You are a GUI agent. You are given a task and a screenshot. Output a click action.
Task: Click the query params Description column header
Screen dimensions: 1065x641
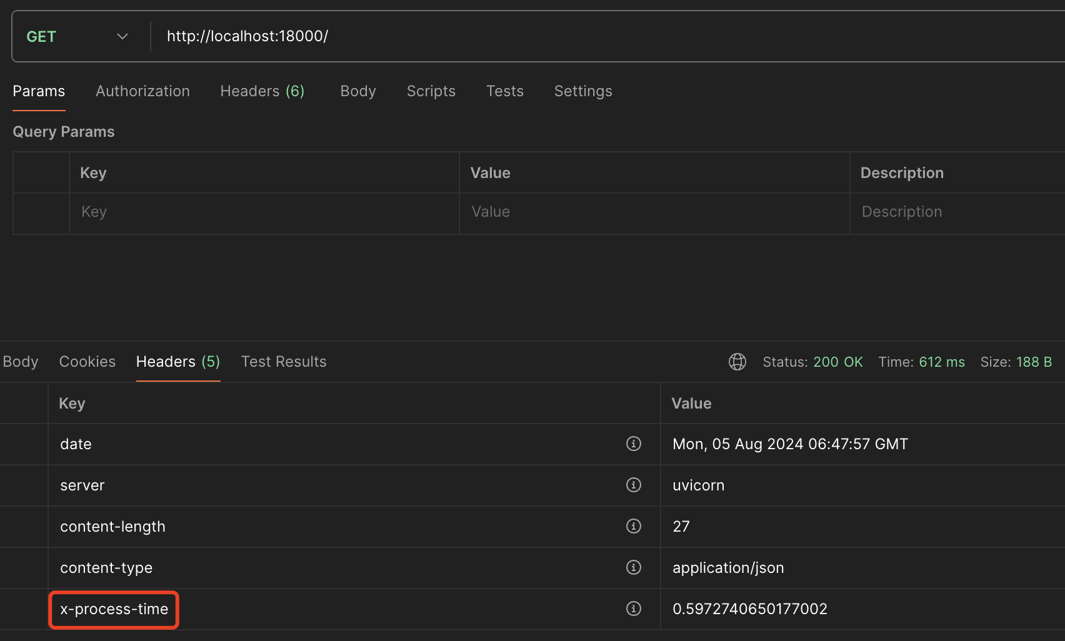(x=902, y=173)
